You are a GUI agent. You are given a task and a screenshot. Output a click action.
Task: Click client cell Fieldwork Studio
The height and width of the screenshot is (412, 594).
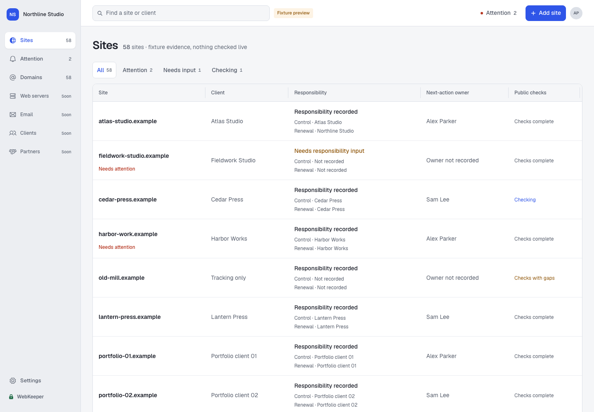[233, 160]
